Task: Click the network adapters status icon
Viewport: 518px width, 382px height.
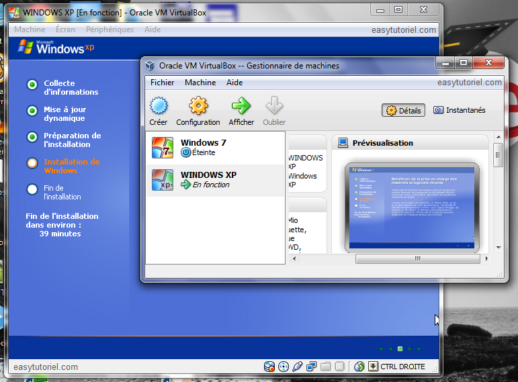Action: pos(312,367)
